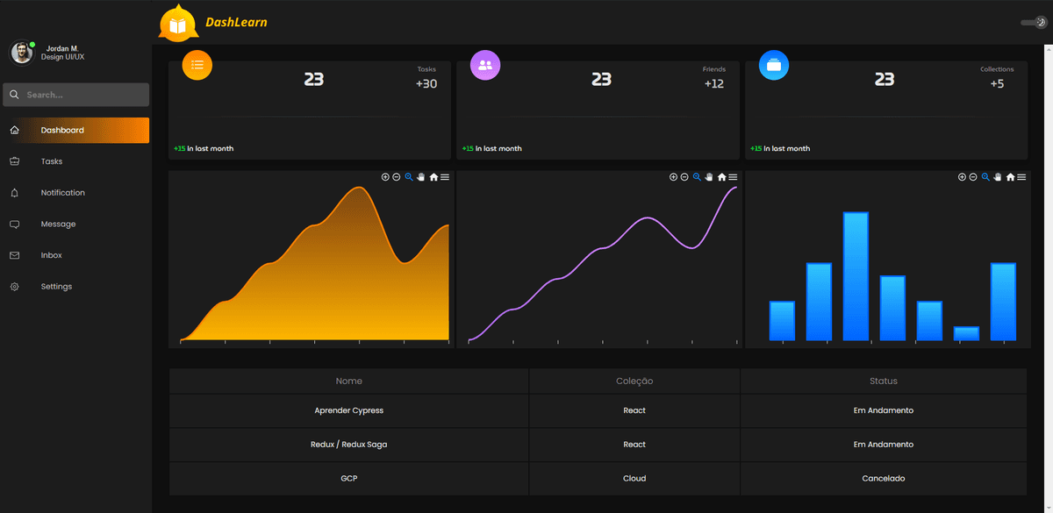
Task: Open the bar chart hamburger menu
Action: tap(1021, 176)
